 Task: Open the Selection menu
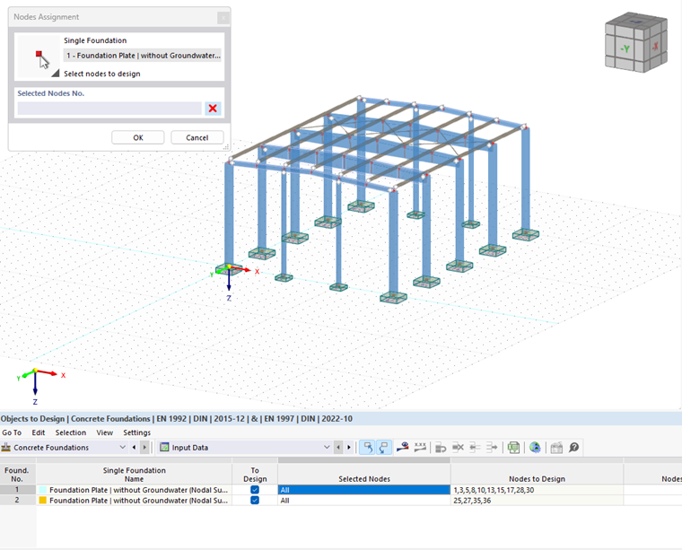[71, 432]
